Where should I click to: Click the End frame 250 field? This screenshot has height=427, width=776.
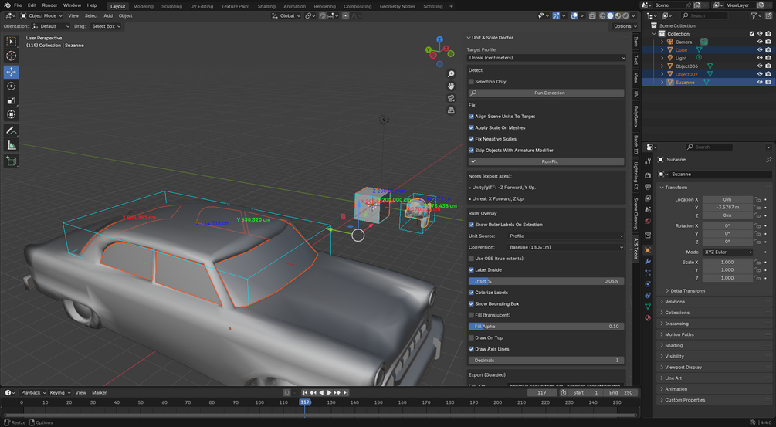[621, 393]
